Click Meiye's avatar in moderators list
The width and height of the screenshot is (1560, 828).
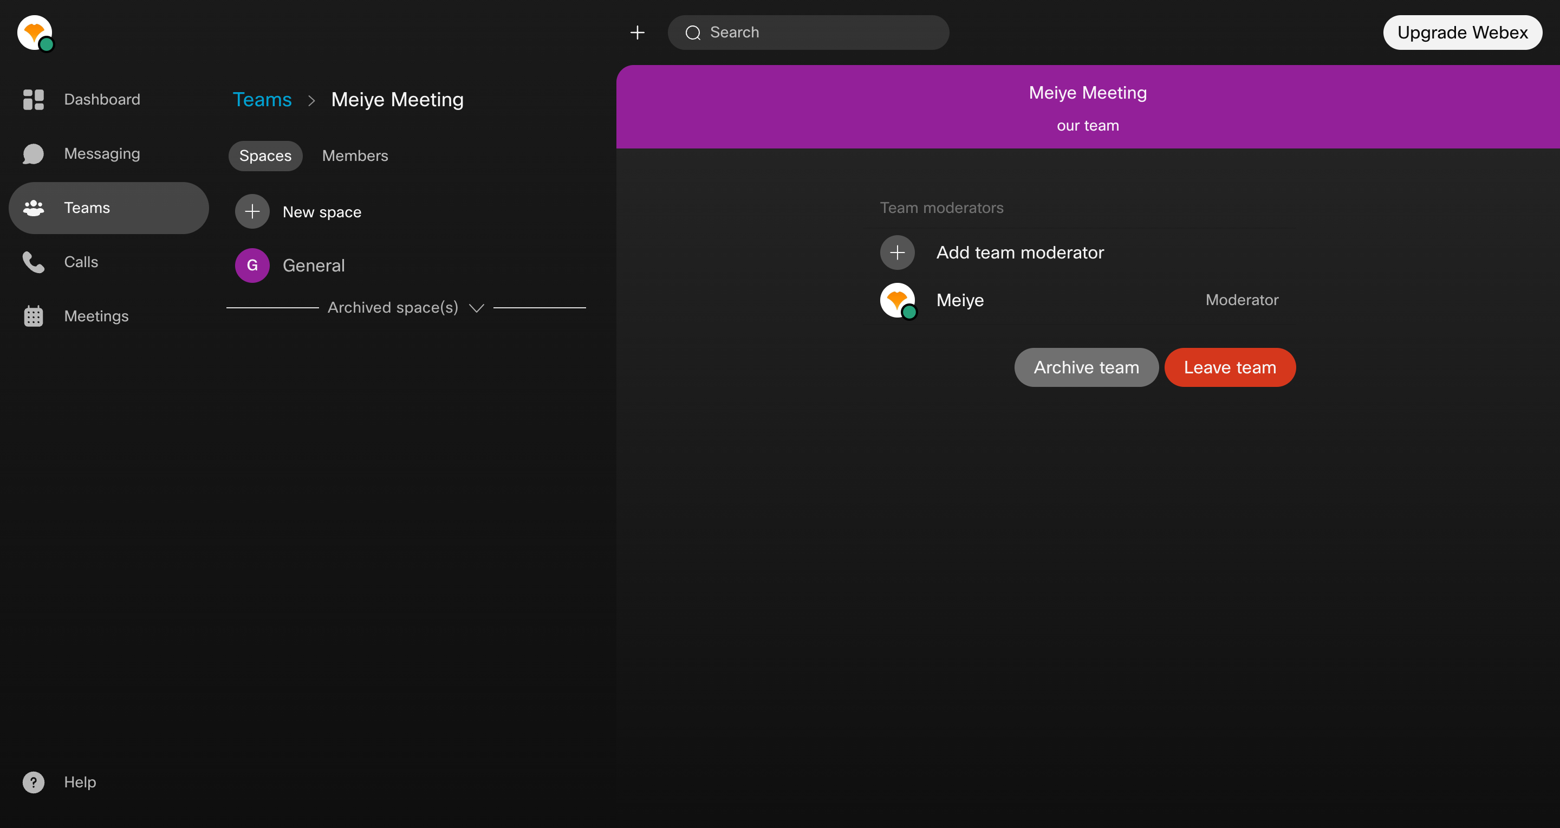[x=898, y=300]
